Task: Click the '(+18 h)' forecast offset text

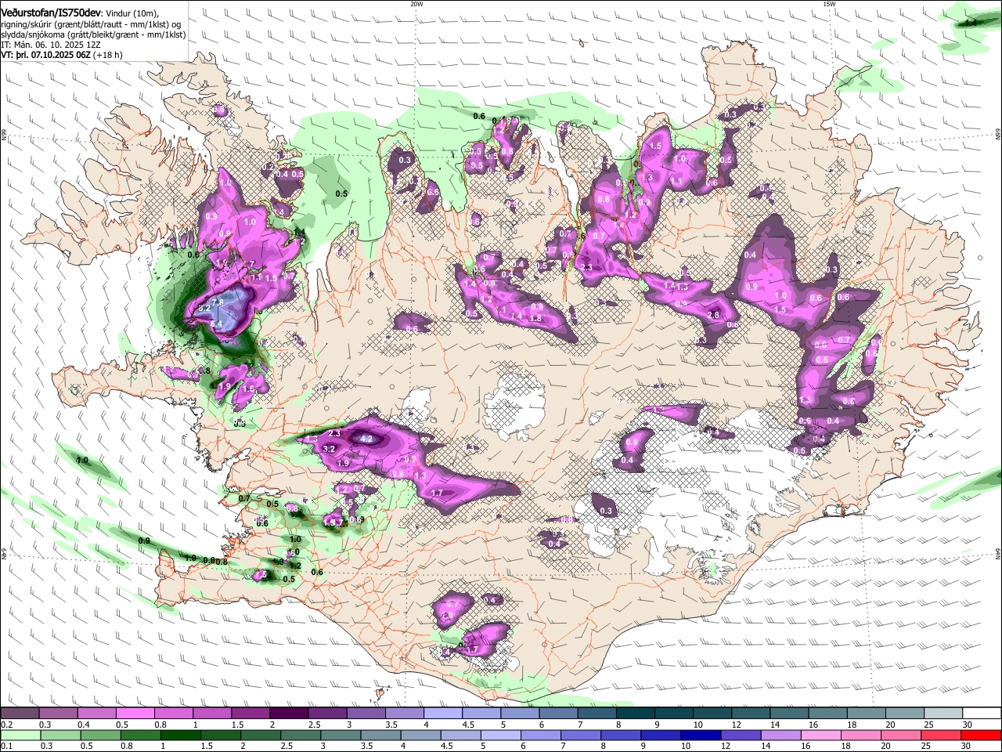Action: click(107, 56)
